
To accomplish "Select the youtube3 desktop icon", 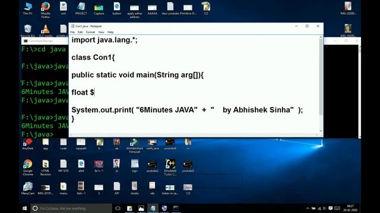I will (188, 166).
